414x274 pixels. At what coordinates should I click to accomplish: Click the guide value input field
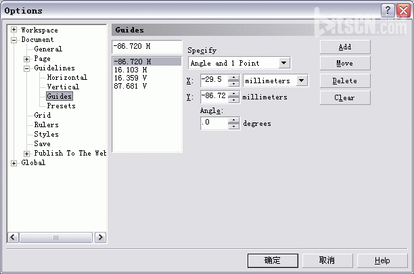(147, 47)
